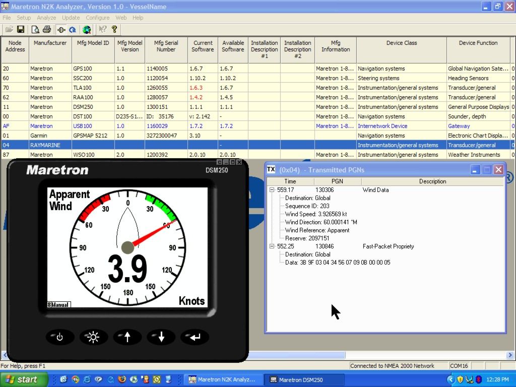This screenshot has height=387, width=516.
Task: Click the TX icon of the Transmitted PGNs window
Action: 271,169
